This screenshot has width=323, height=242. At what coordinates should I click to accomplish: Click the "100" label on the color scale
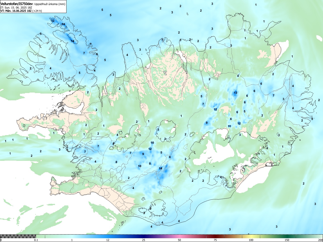[251, 240]
